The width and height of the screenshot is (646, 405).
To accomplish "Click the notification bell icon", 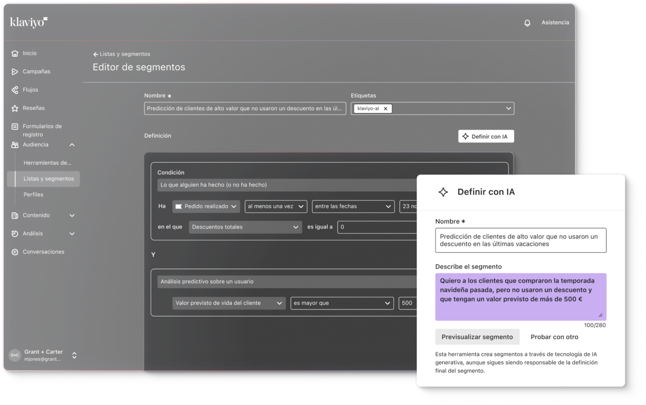I will 527,23.
